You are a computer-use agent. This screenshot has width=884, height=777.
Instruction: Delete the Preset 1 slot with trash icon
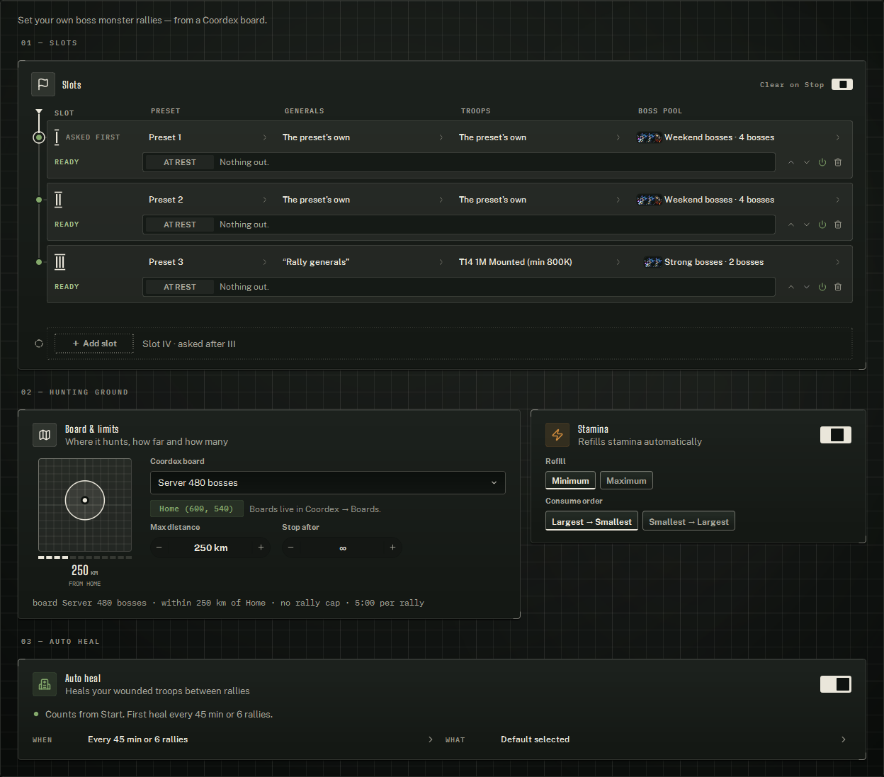point(838,162)
